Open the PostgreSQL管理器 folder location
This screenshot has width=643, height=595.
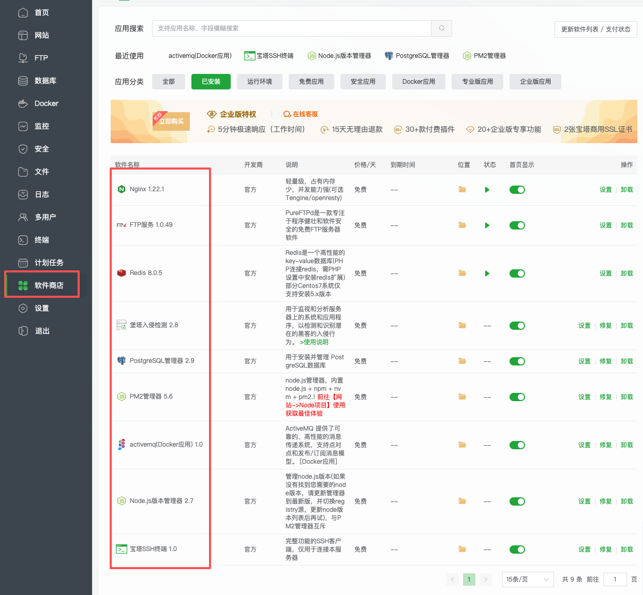tap(462, 361)
